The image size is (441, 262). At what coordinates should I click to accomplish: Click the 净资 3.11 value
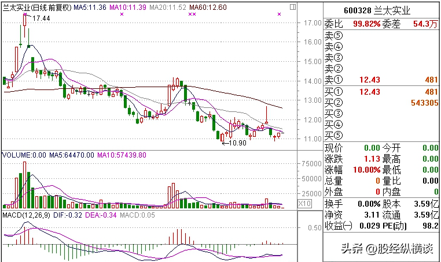(372, 215)
